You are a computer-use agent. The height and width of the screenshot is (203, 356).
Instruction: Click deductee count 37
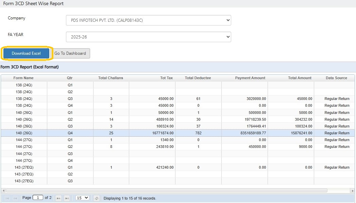tap(199, 126)
